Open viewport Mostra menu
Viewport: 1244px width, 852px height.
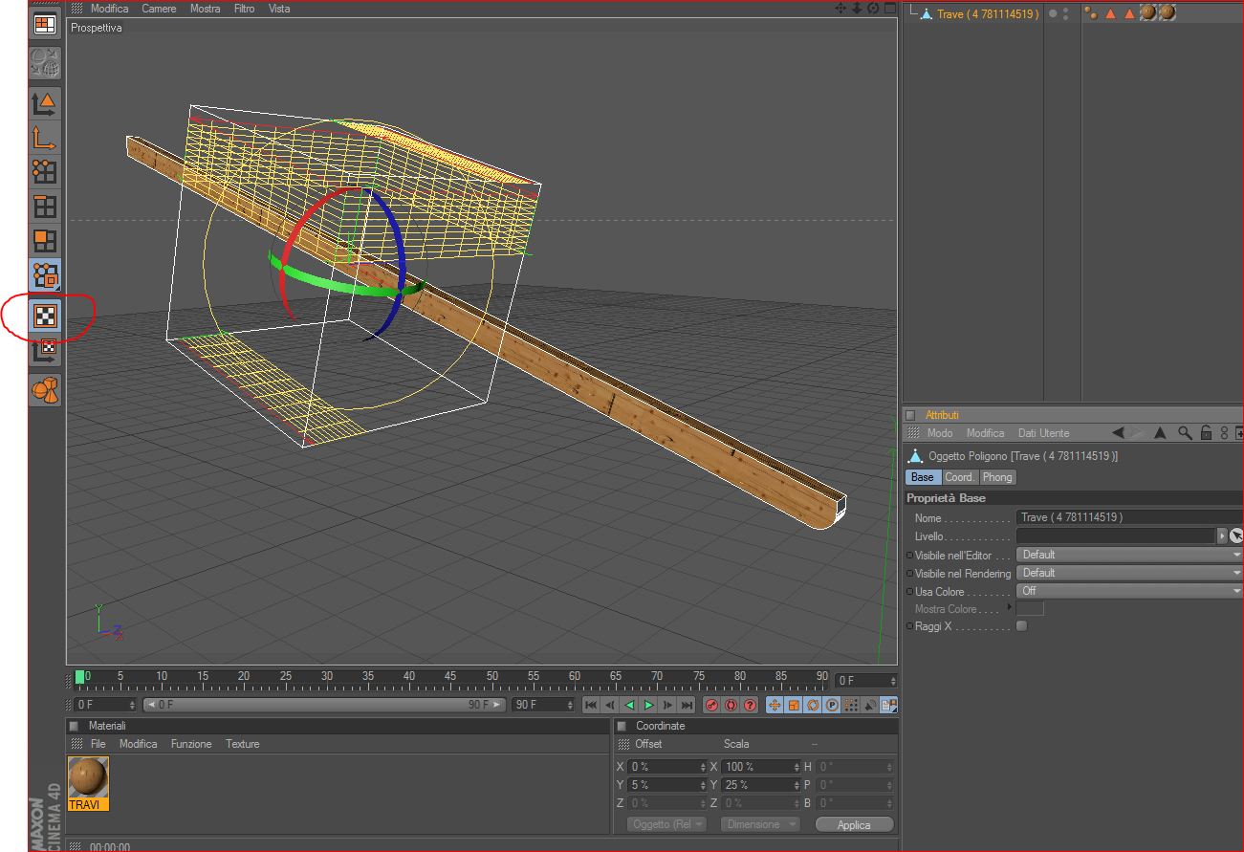(x=205, y=8)
